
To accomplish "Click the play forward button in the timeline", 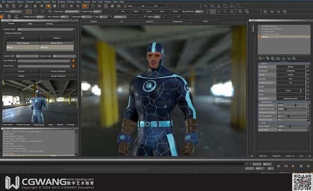I will (x=293, y=165).
